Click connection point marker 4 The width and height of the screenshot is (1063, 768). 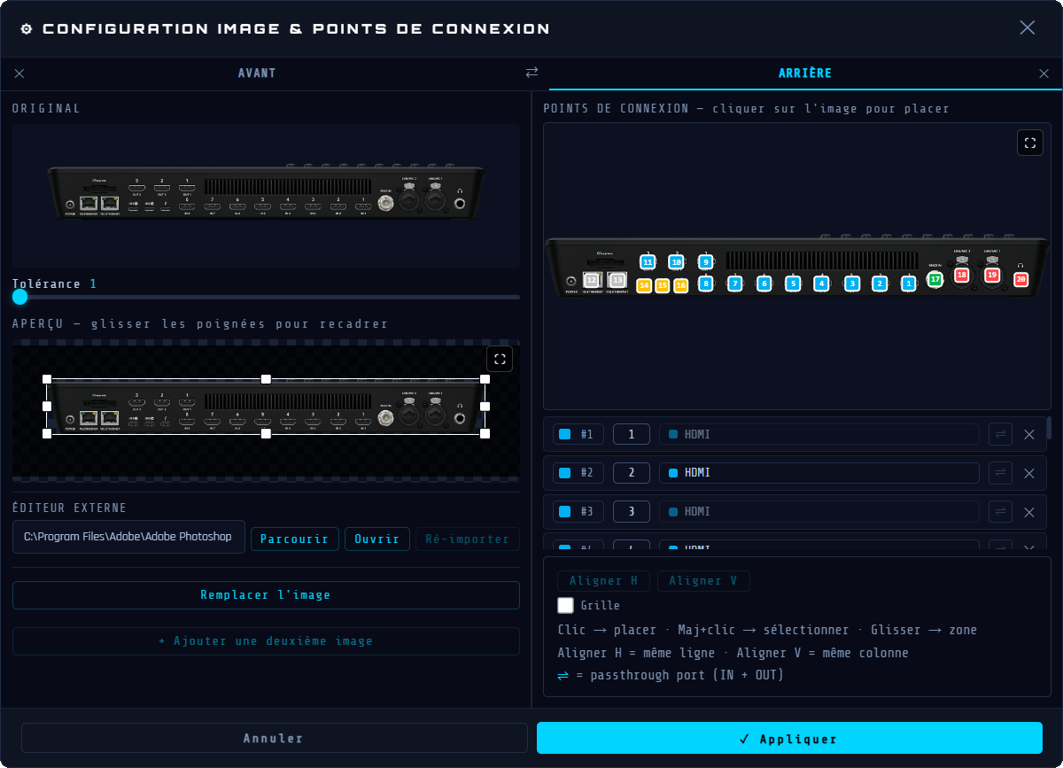click(x=822, y=283)
